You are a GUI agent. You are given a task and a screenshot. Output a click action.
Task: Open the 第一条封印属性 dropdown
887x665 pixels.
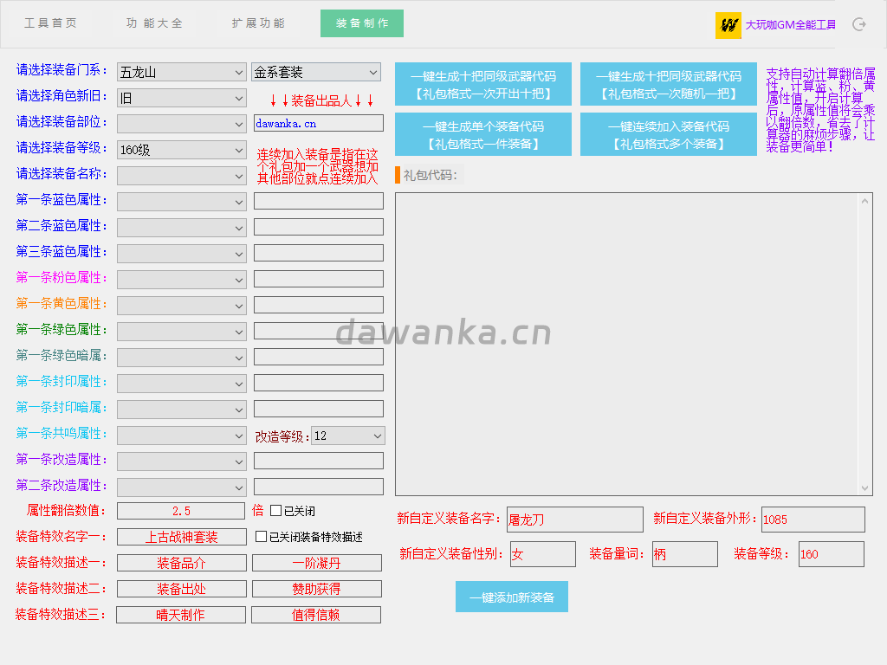click(x=182, y=384)
